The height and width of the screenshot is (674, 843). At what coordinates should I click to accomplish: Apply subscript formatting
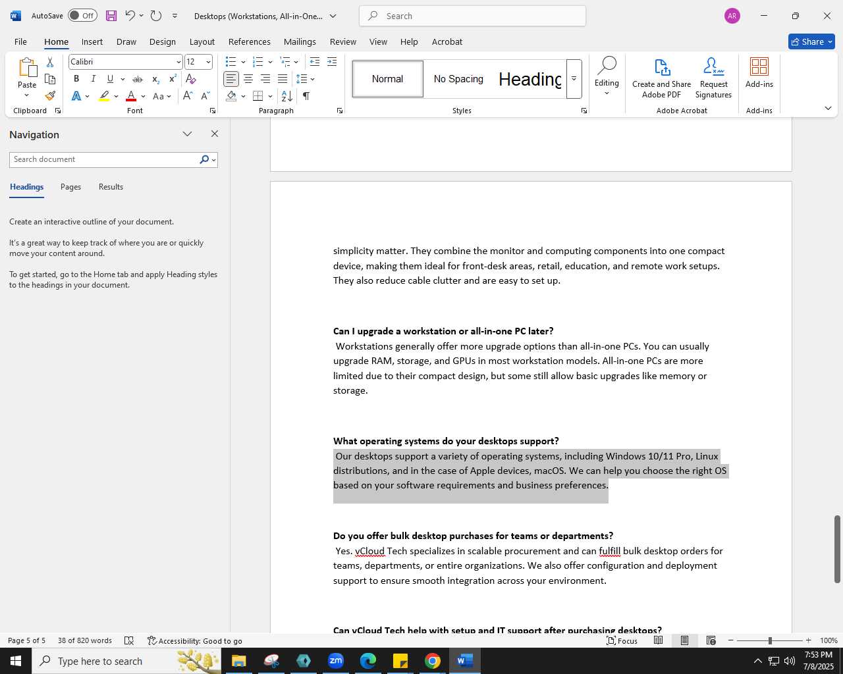click(155, 79)
